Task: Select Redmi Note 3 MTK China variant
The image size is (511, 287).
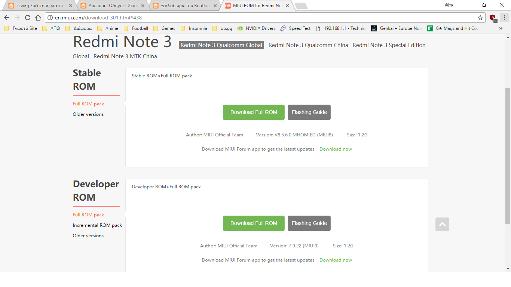Action: click(x=125, y=56)
